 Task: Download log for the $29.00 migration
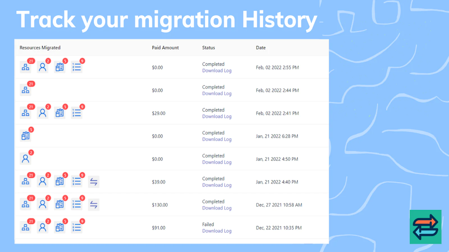pyautogui.click(x=217, y=116)
